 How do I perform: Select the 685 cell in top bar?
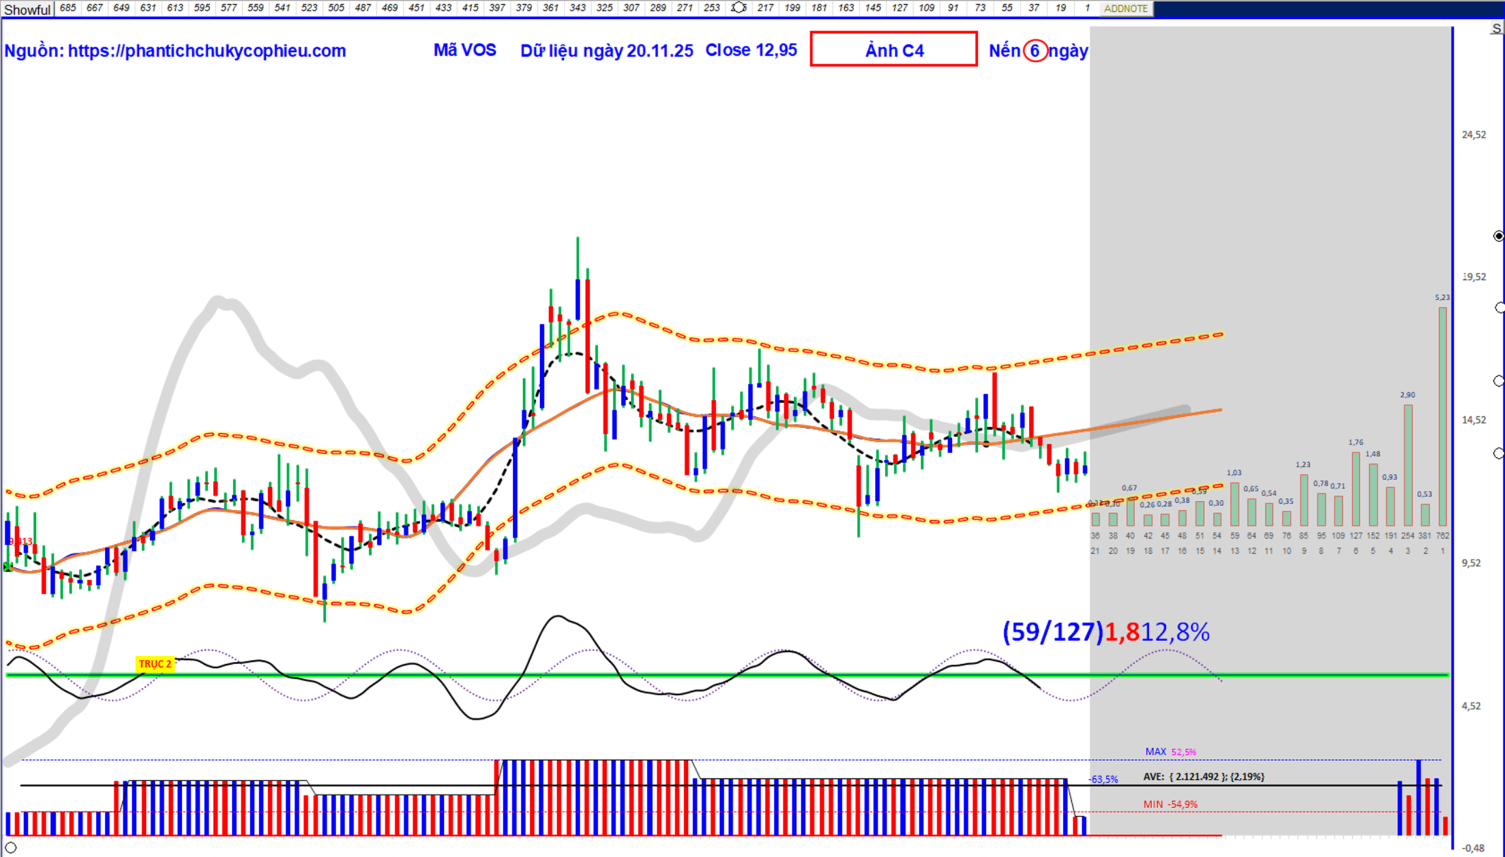68,8
